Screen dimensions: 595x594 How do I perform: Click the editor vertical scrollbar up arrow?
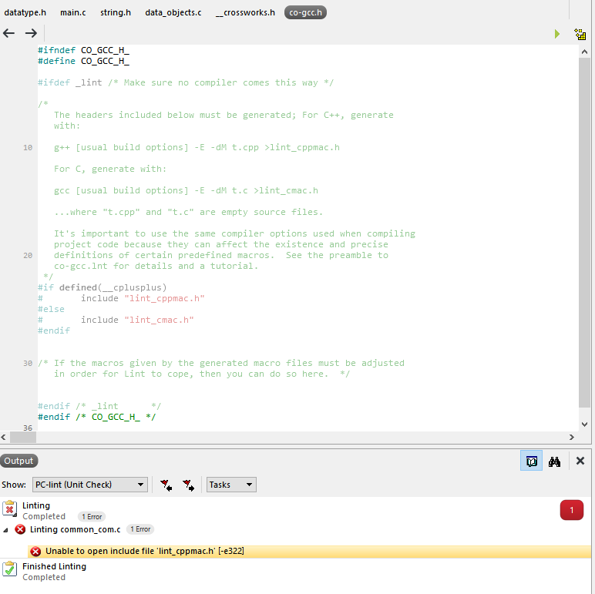pyautogui.click(x=584, y=52)
